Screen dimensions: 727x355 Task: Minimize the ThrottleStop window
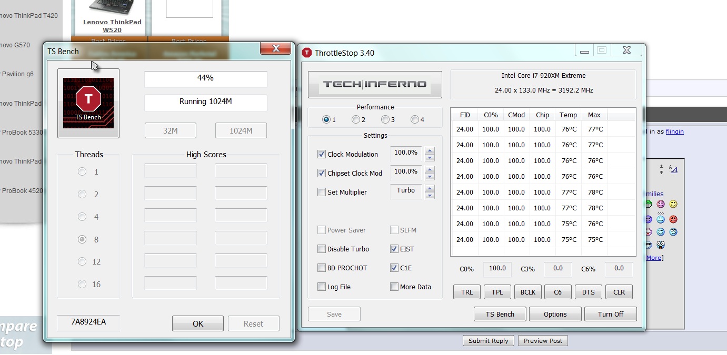coord(584,50)
